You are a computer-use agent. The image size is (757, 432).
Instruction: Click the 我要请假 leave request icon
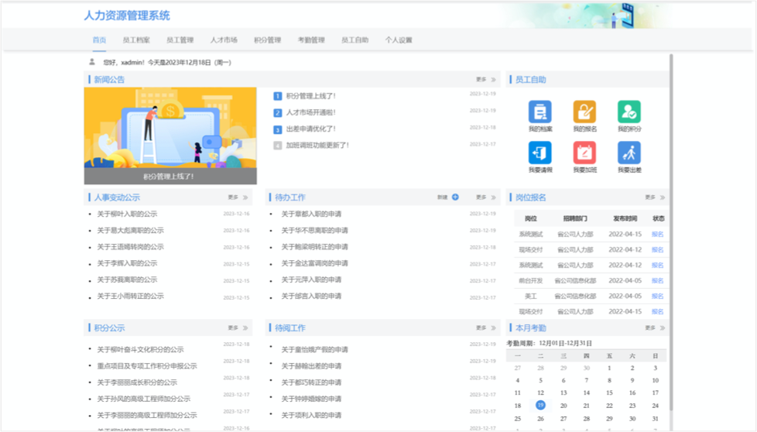click(x=539, y=153)
